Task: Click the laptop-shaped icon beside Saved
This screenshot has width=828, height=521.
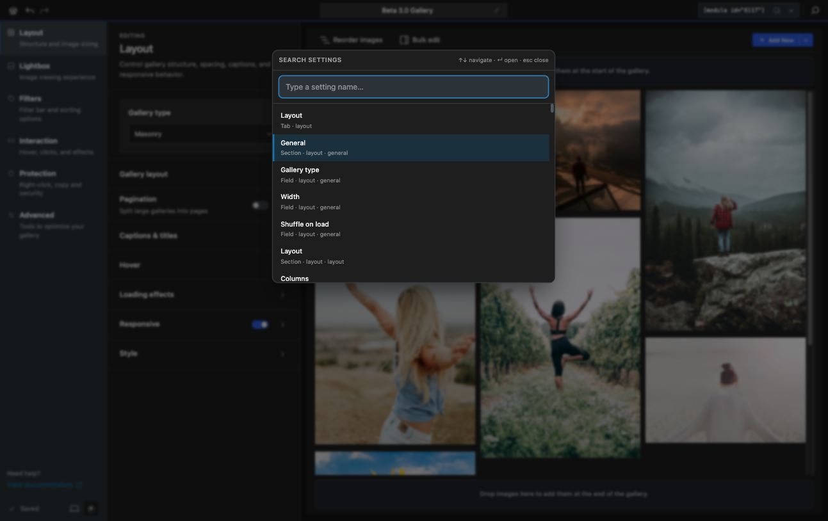Action: [x=74, y=508]
